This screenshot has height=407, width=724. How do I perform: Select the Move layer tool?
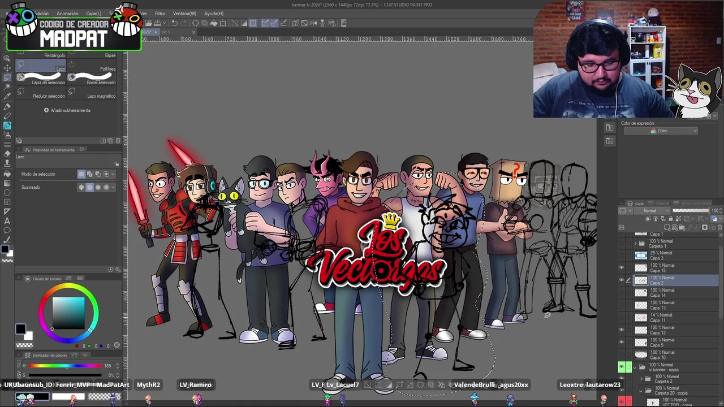[x=7, y=67]
